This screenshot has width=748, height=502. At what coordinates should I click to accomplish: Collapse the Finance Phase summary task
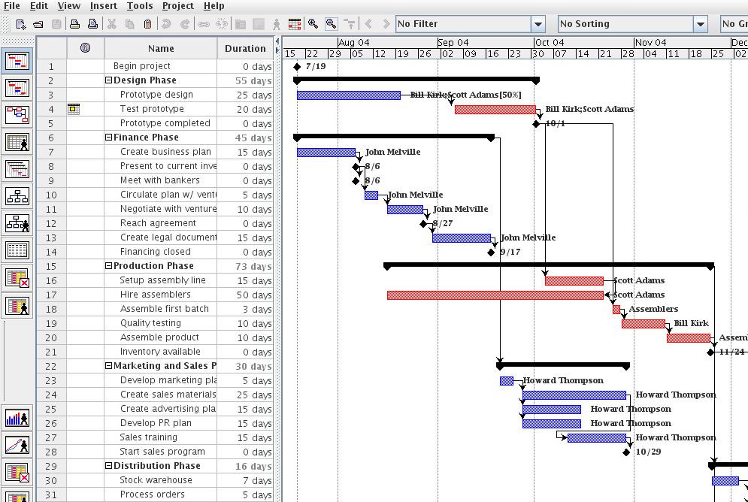(108, 138)
